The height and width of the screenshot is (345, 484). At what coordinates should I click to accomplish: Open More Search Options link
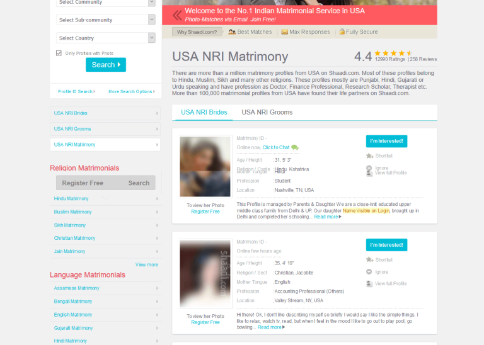coord(132,91)
